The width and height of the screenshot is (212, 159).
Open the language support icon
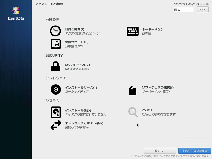click(x=56, y=44)
